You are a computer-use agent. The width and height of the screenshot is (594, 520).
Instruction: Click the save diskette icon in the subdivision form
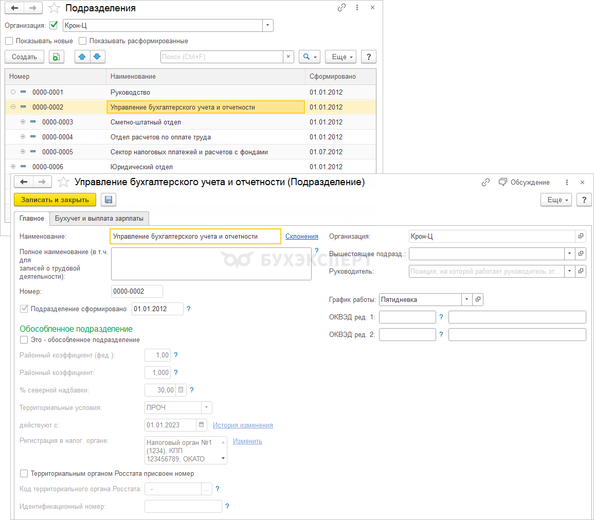pyautogui.click(x=109, y=200)
